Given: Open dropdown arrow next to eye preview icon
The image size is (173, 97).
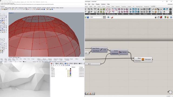Looking at the screenshot, I should click(x=110, y=17).
